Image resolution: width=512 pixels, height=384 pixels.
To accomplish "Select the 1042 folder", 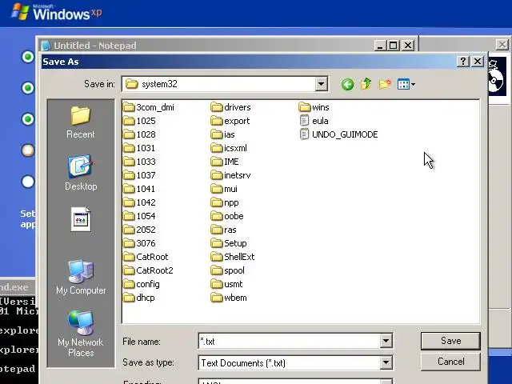I will 139,202.
